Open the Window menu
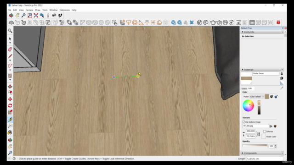The image size is (294, 165). [53, 10]
